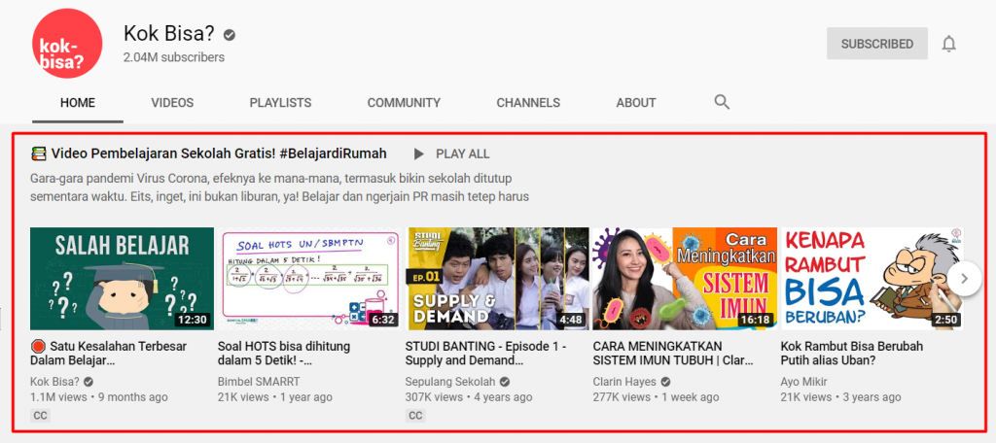Play SOAL HOTS UN/SBMPTN thumbnail
Screen dimensions: 996x443
[309, 279]
